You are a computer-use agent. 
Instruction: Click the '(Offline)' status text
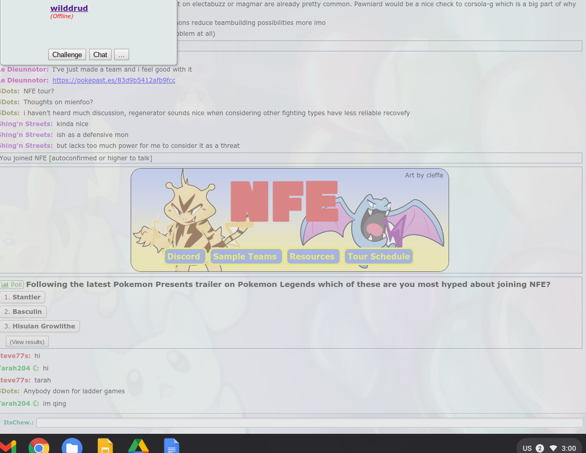coord(62,17)
